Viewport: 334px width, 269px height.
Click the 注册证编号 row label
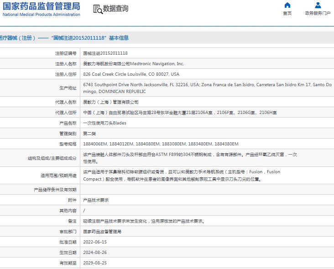coord(66,53)
